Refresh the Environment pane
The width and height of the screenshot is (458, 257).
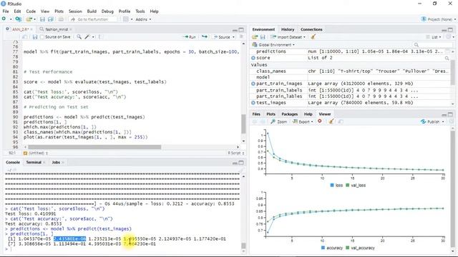point(449,37)
